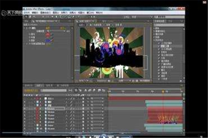Click the Graph Editor icon above timeline

pos(104,90)
